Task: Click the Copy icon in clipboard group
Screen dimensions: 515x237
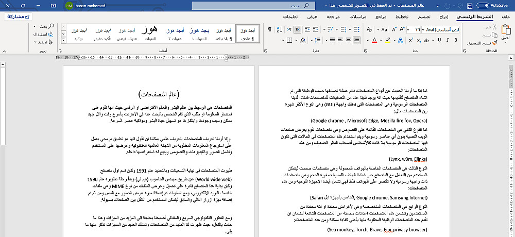Action: (495, 35)
